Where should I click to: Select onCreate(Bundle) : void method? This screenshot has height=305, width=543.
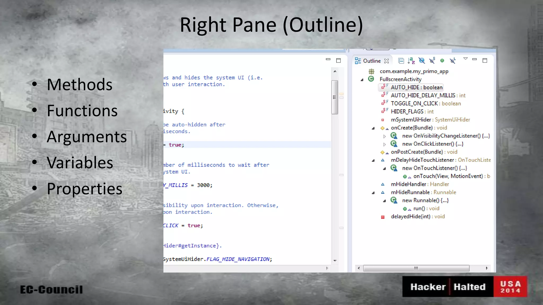pos(419,128)
